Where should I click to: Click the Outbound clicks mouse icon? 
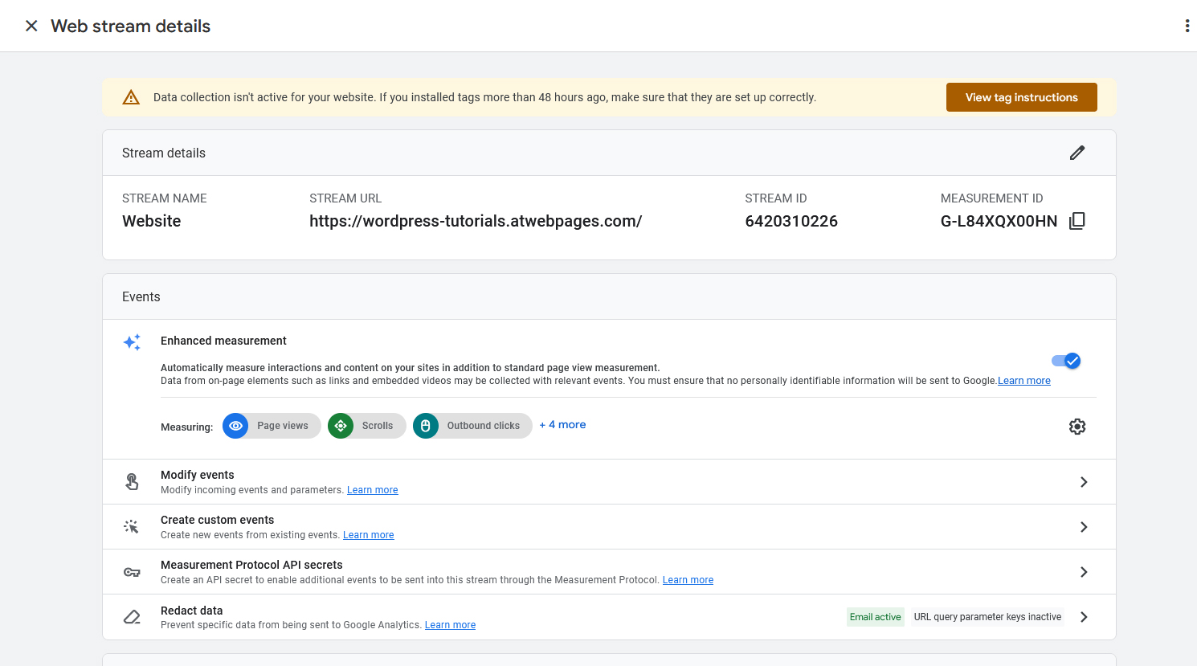pyautogui.click(x=425, y=426)
